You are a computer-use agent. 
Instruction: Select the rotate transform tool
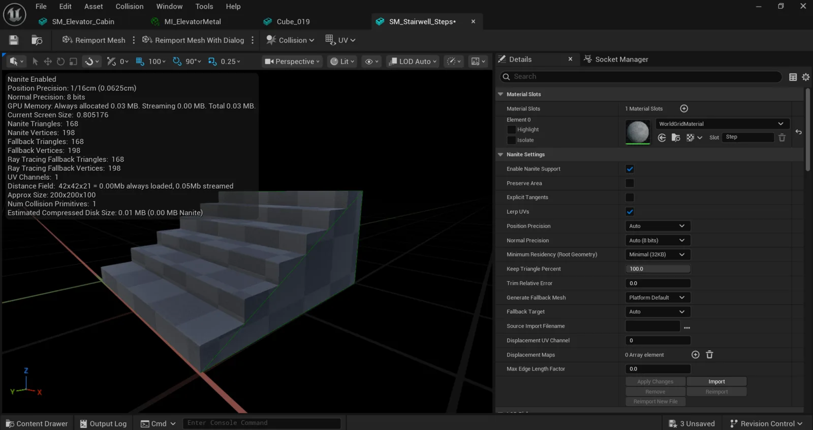[60, 61]
